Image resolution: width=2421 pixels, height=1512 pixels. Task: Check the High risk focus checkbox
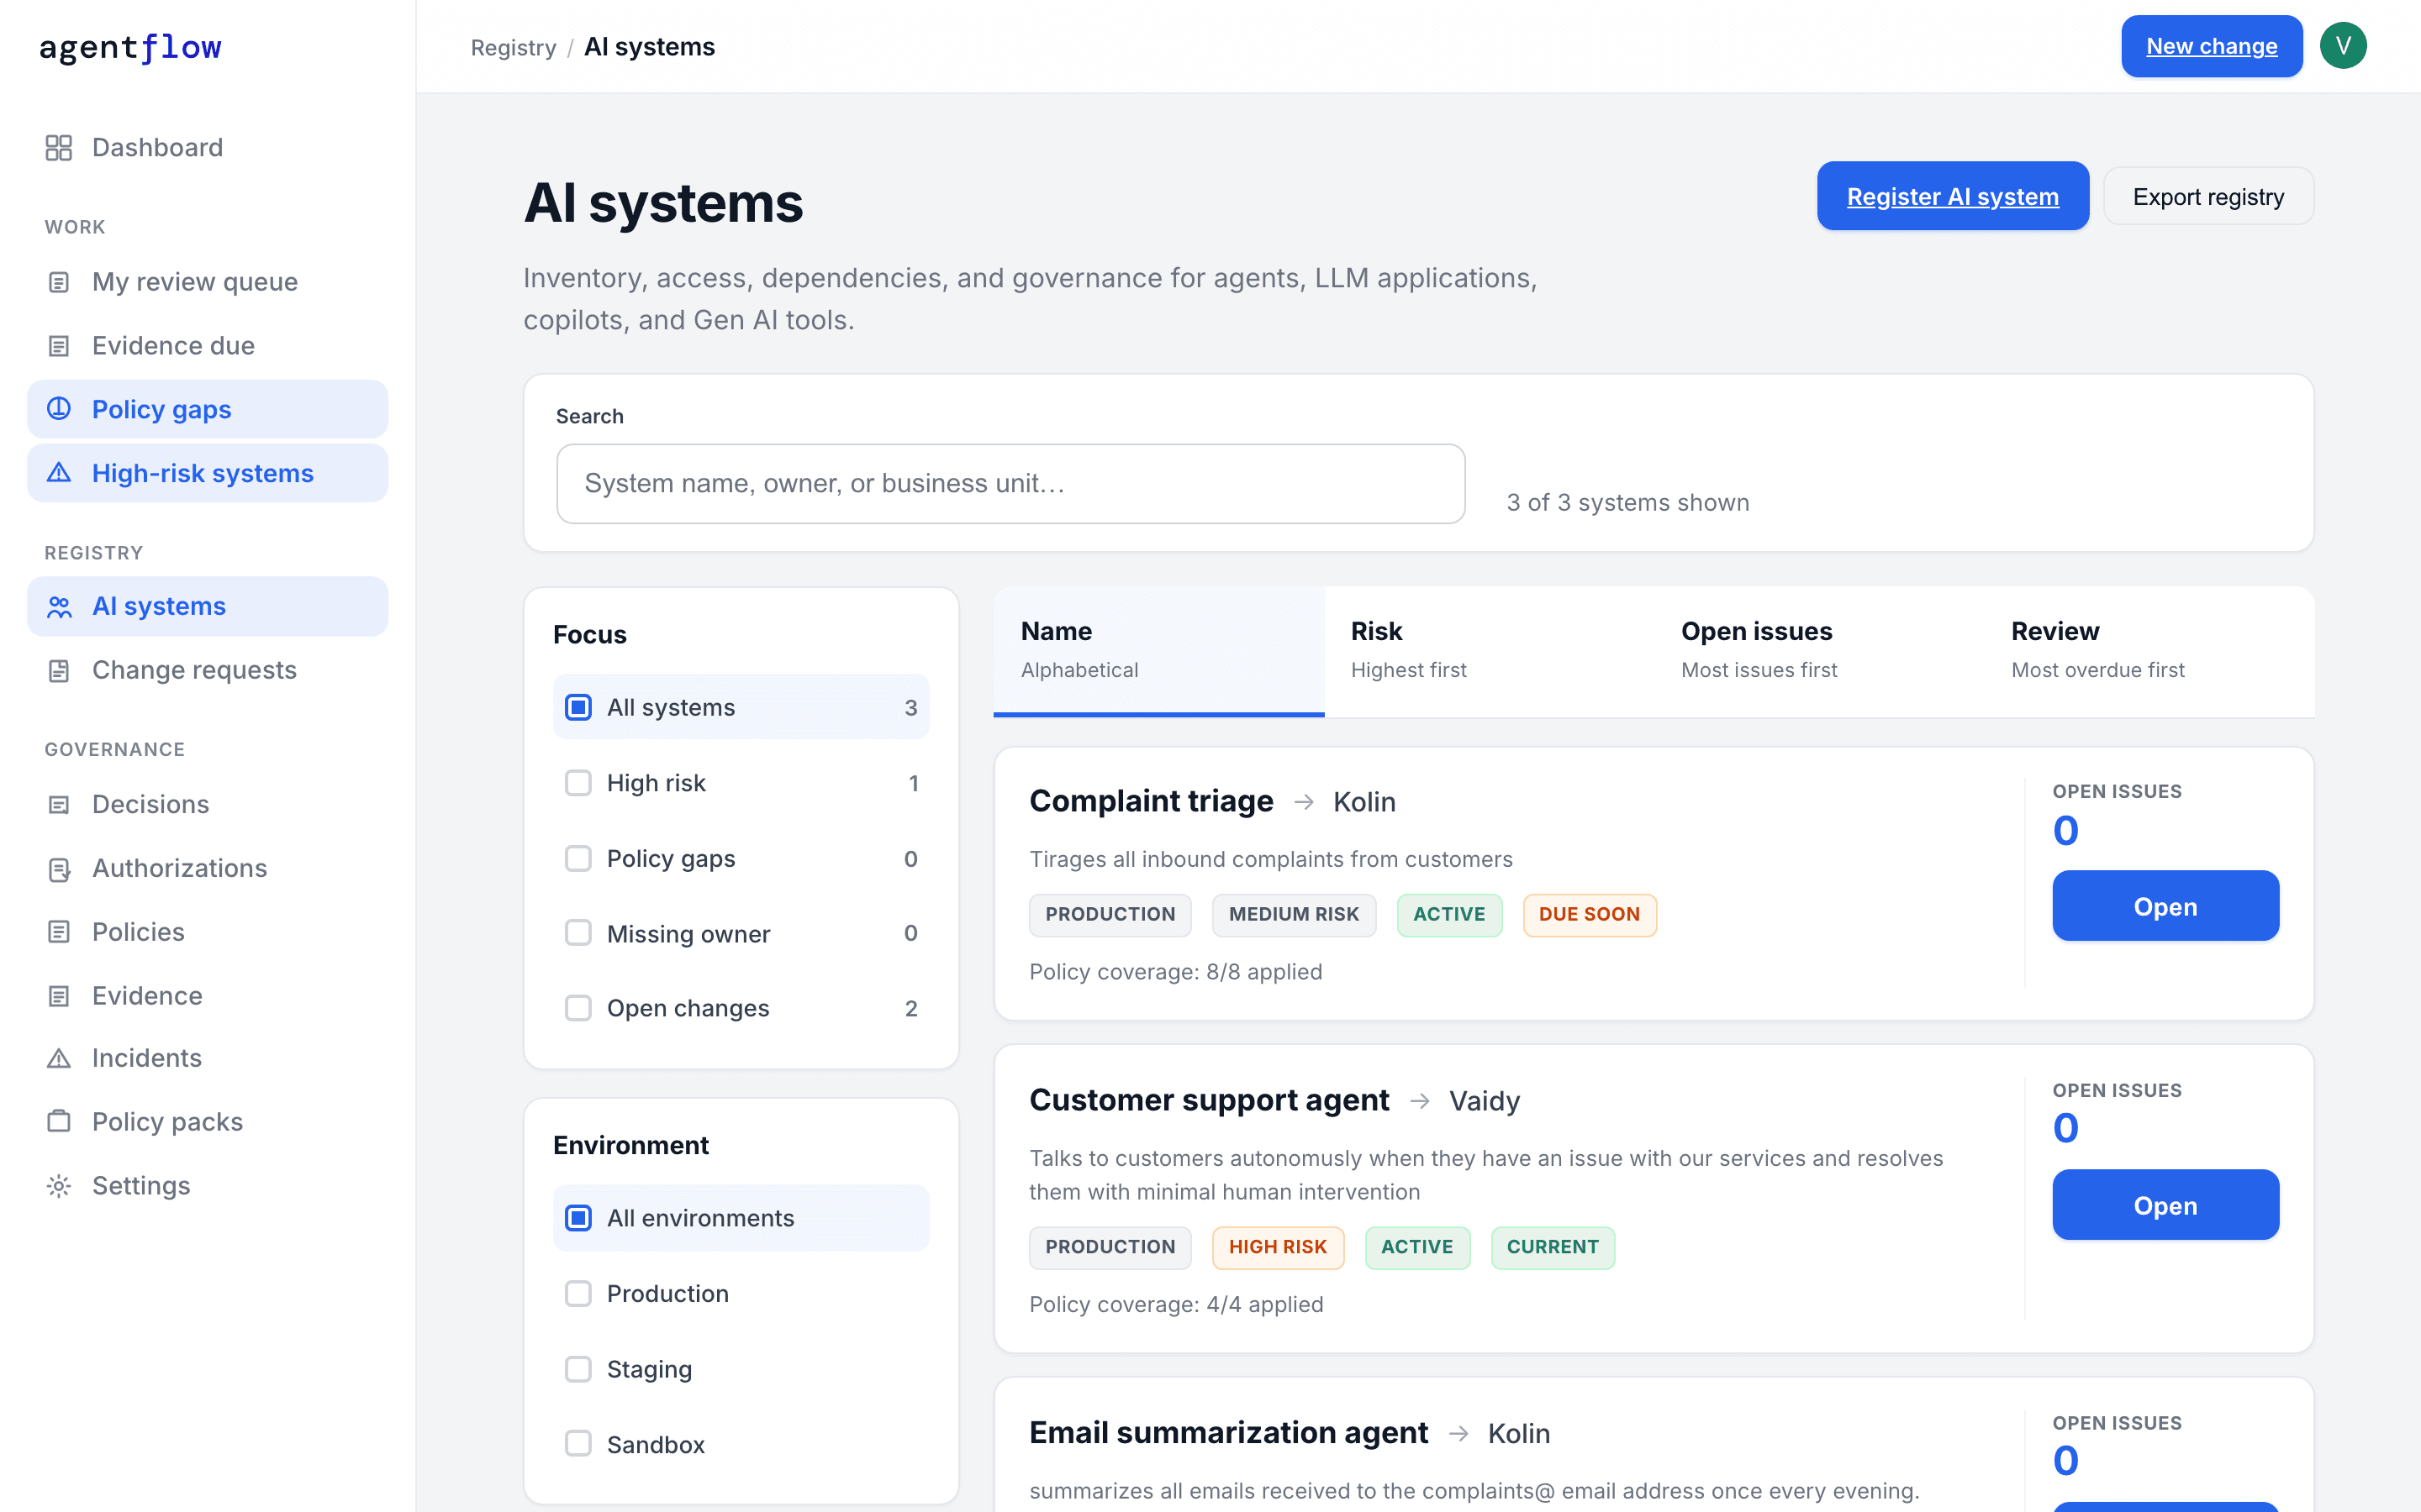[x=578, y=783]
